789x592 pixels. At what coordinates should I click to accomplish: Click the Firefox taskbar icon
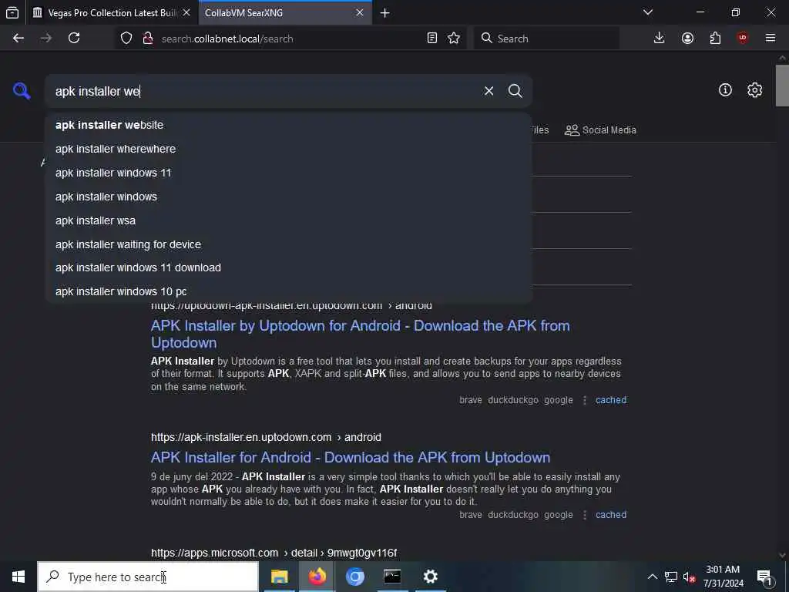pos(317,577)
